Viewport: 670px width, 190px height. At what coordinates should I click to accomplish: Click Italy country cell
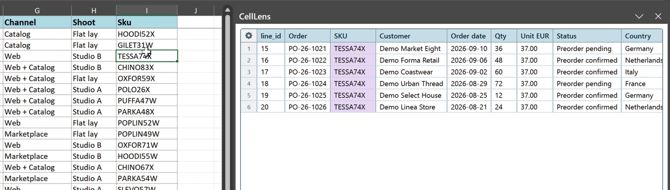642,72
